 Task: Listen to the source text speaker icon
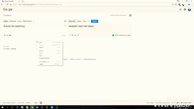7,35
